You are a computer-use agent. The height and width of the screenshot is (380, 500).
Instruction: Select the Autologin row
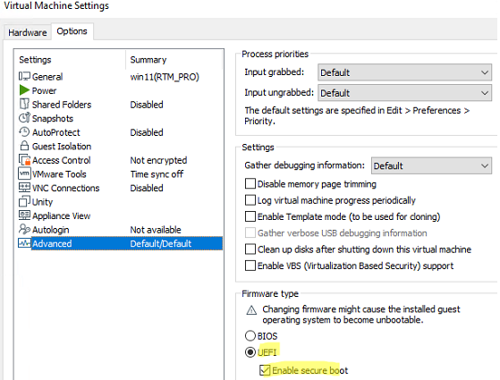click(120, 230)
